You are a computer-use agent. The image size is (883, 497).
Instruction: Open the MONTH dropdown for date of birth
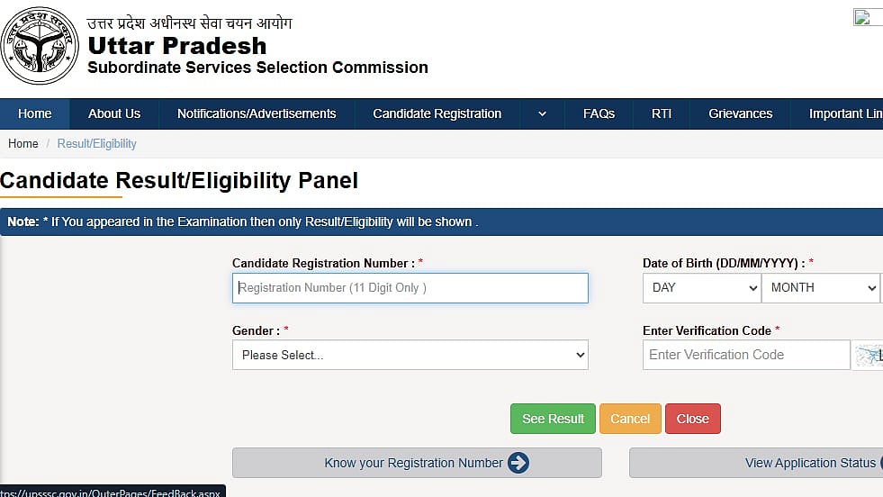tap(820, 288)
